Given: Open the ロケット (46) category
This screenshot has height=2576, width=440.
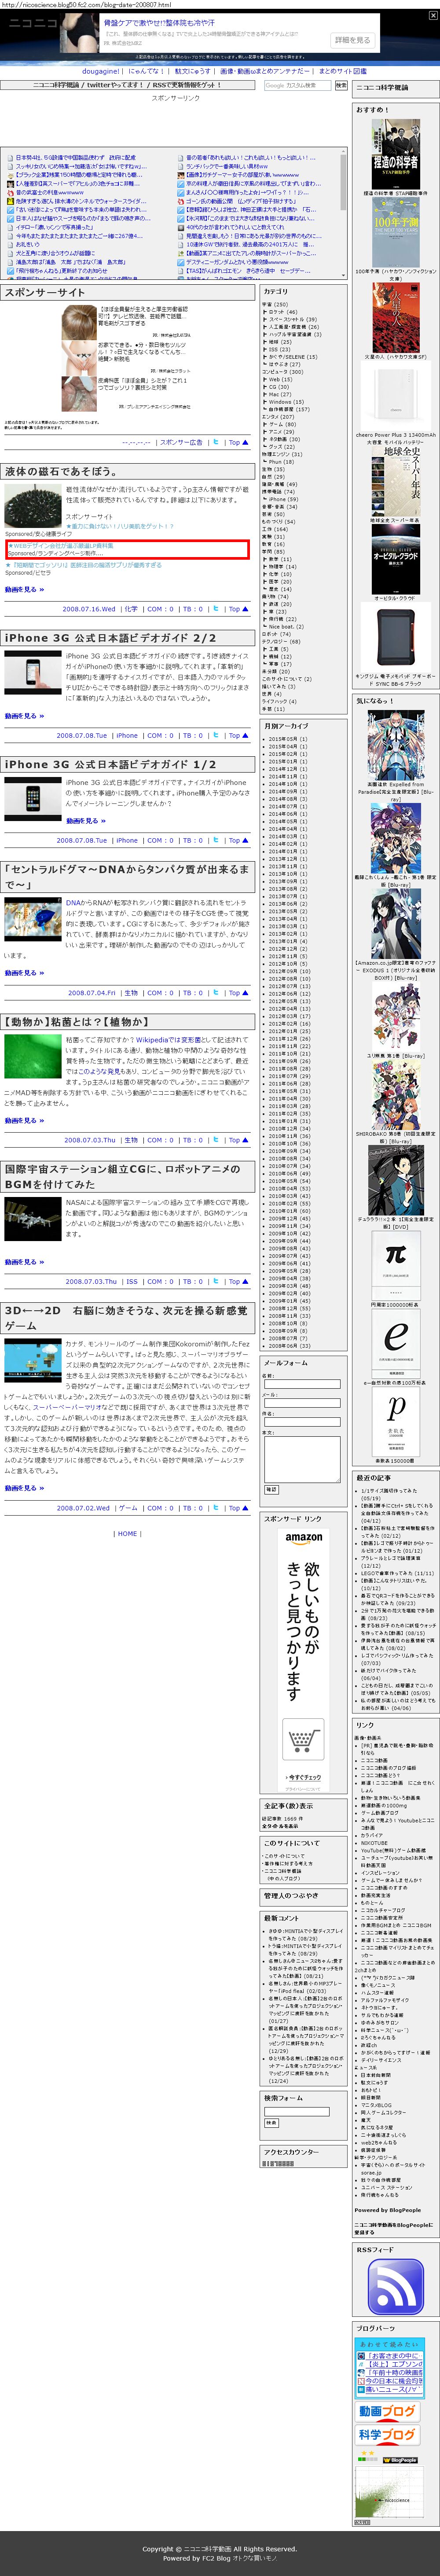Looking at the screenshot, I should [282, 312].
